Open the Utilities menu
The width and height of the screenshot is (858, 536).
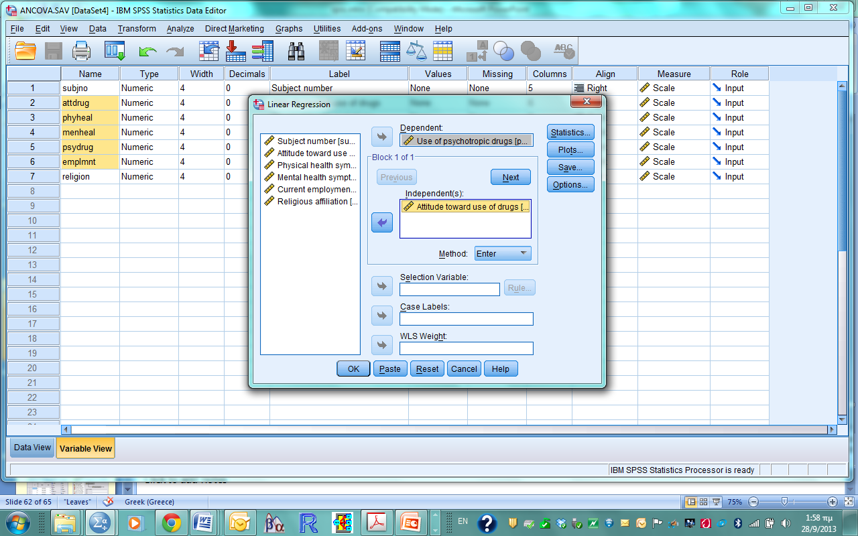(327, 29)
